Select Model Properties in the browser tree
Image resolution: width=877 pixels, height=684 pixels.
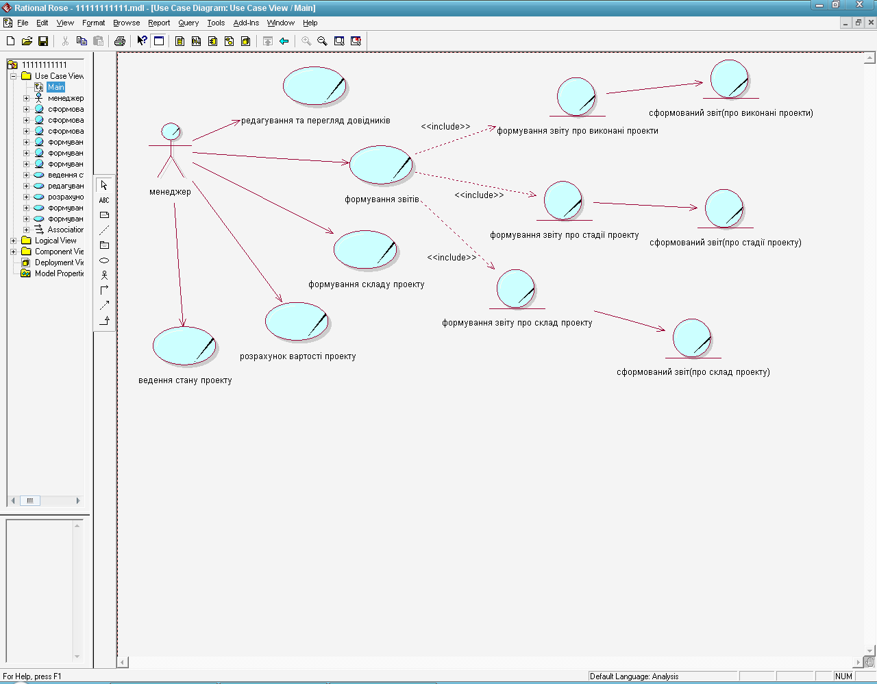(x=59, y=273)
